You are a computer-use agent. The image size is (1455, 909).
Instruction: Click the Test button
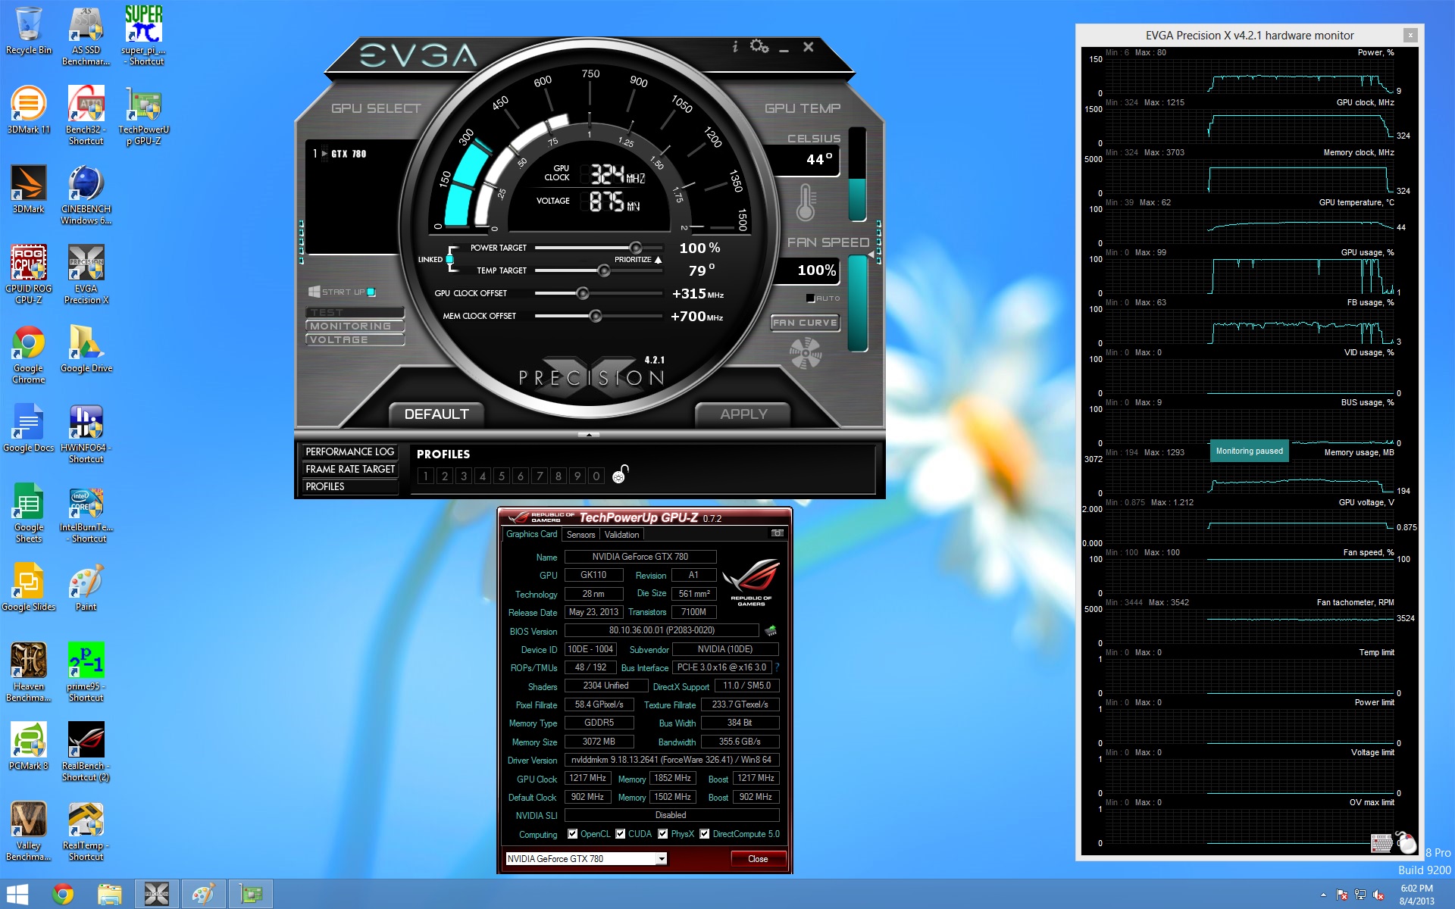point(355,312)
